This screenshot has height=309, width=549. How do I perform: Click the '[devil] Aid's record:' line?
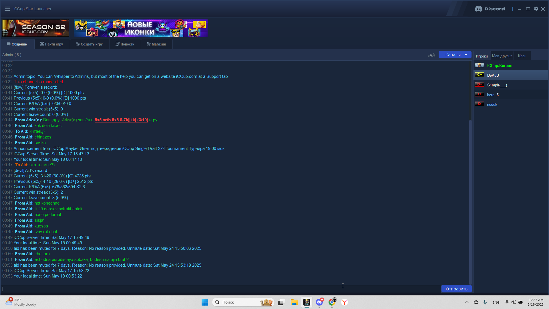coord(31,171)
